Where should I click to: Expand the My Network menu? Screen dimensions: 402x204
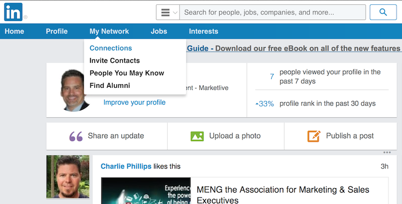[x=109, y=31]
